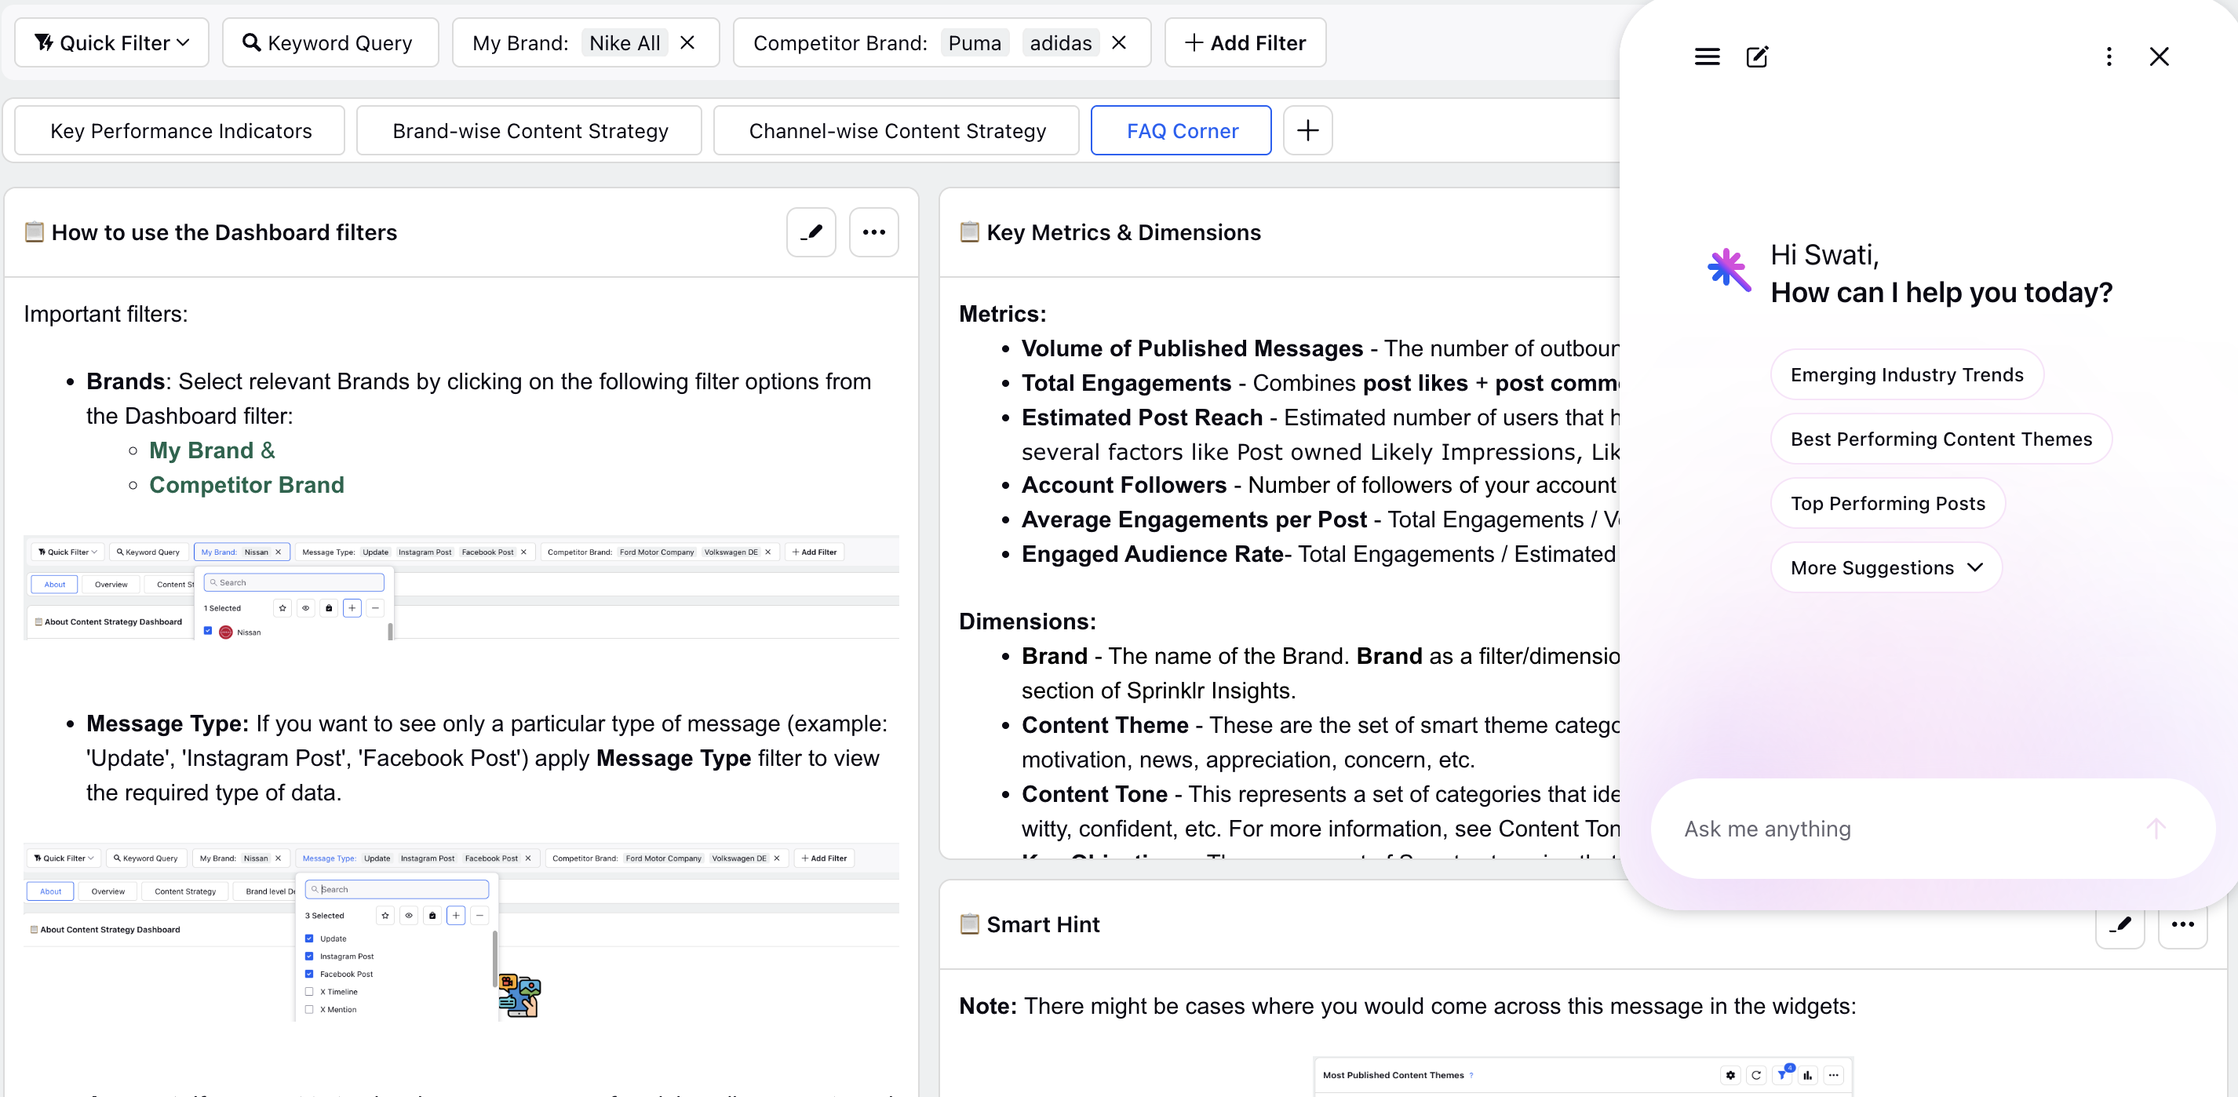Open the Keyword Query search
The width and height of the screenshot is (2238, 1097).
(330, 42)
